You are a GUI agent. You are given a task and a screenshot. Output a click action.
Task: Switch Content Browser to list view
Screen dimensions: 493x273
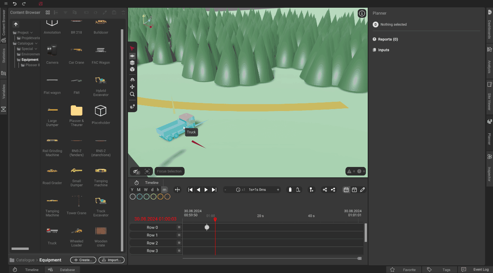pos(56,12)
